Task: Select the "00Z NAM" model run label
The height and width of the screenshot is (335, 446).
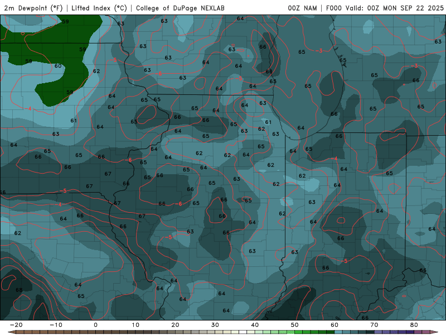Action: tap(302, 8)
